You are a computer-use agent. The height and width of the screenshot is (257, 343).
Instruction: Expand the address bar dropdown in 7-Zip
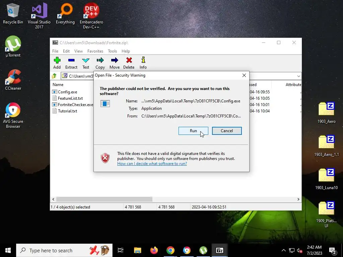[298, 76]
